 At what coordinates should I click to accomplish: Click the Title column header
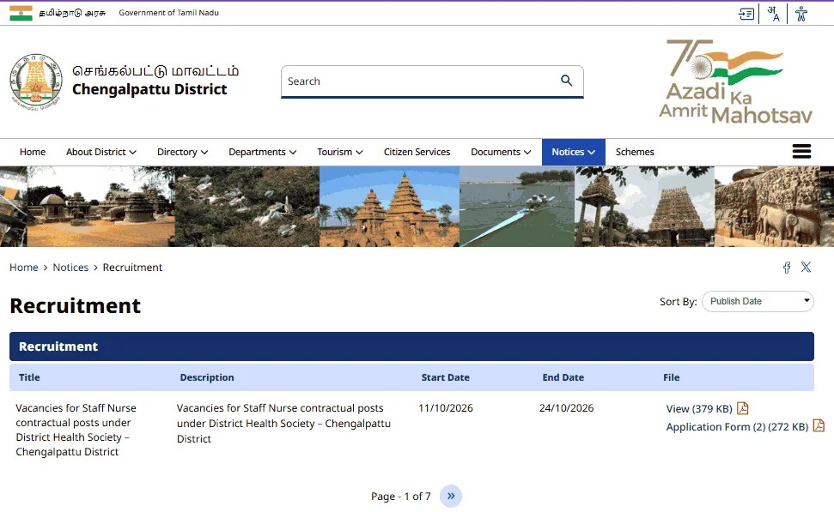[29, 377]
